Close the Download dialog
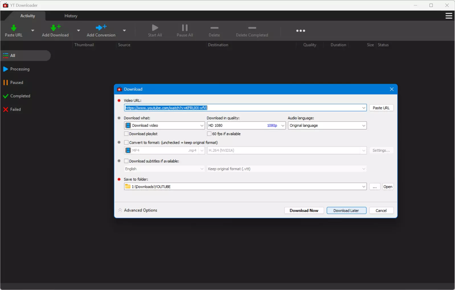The height and width of the screenshot is (290, 455). pos(392,89)
